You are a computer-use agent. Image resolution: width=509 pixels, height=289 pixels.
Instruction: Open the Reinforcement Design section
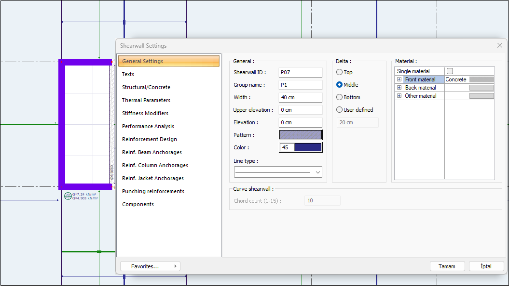149,139
